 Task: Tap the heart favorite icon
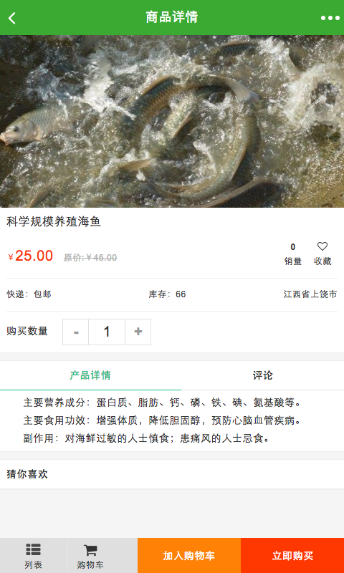point(322,246)
